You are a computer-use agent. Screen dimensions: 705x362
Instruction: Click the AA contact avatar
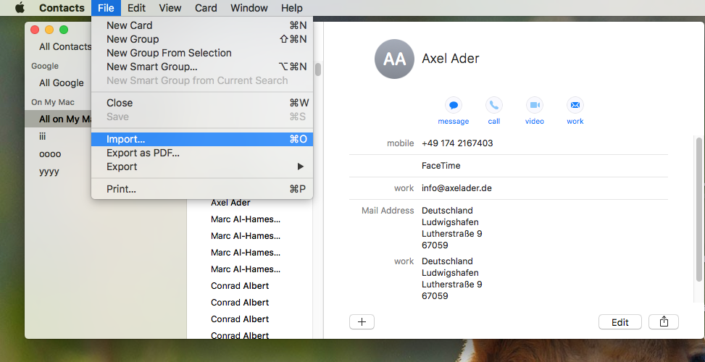[x=394, y=59]
